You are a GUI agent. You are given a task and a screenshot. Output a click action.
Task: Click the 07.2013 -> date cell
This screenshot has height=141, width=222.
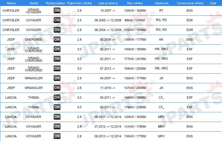(107, 69)
